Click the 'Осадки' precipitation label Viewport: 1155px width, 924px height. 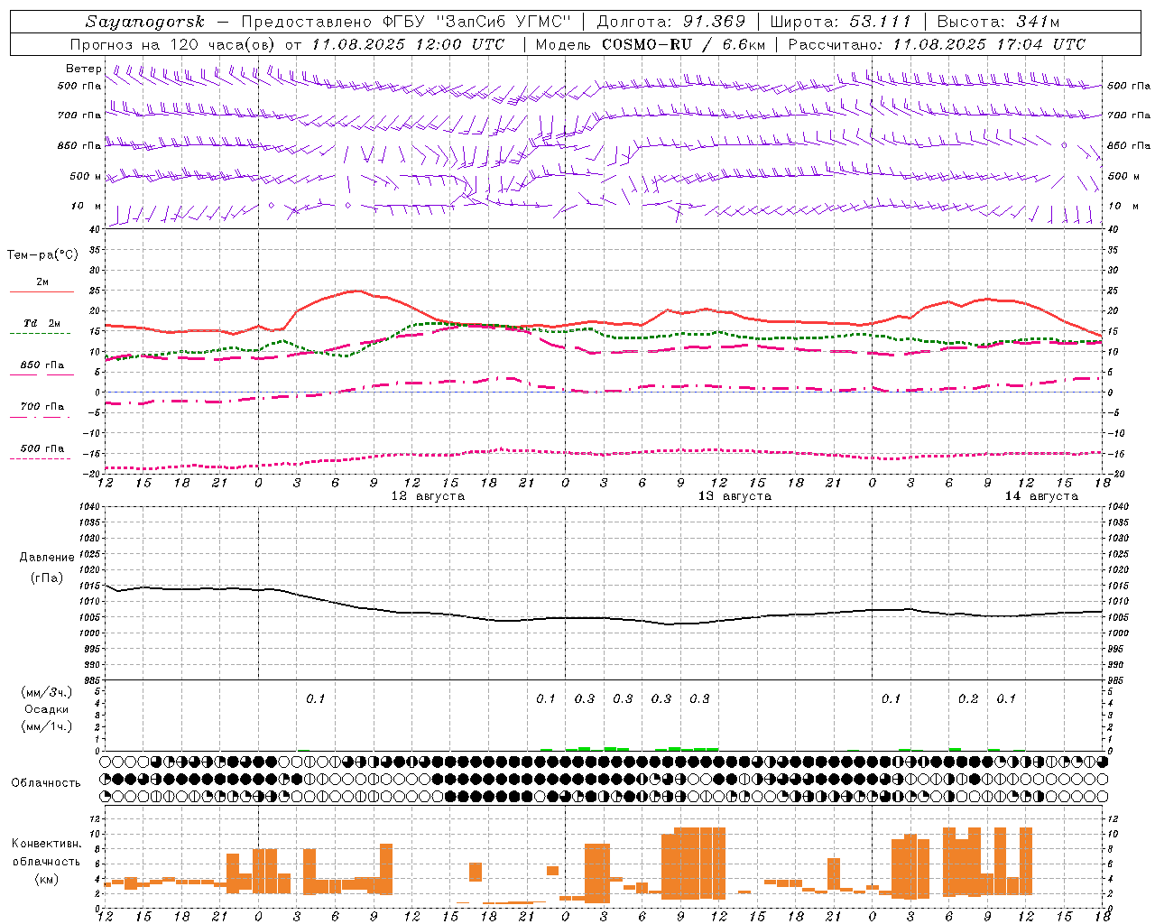coord(46,709)
